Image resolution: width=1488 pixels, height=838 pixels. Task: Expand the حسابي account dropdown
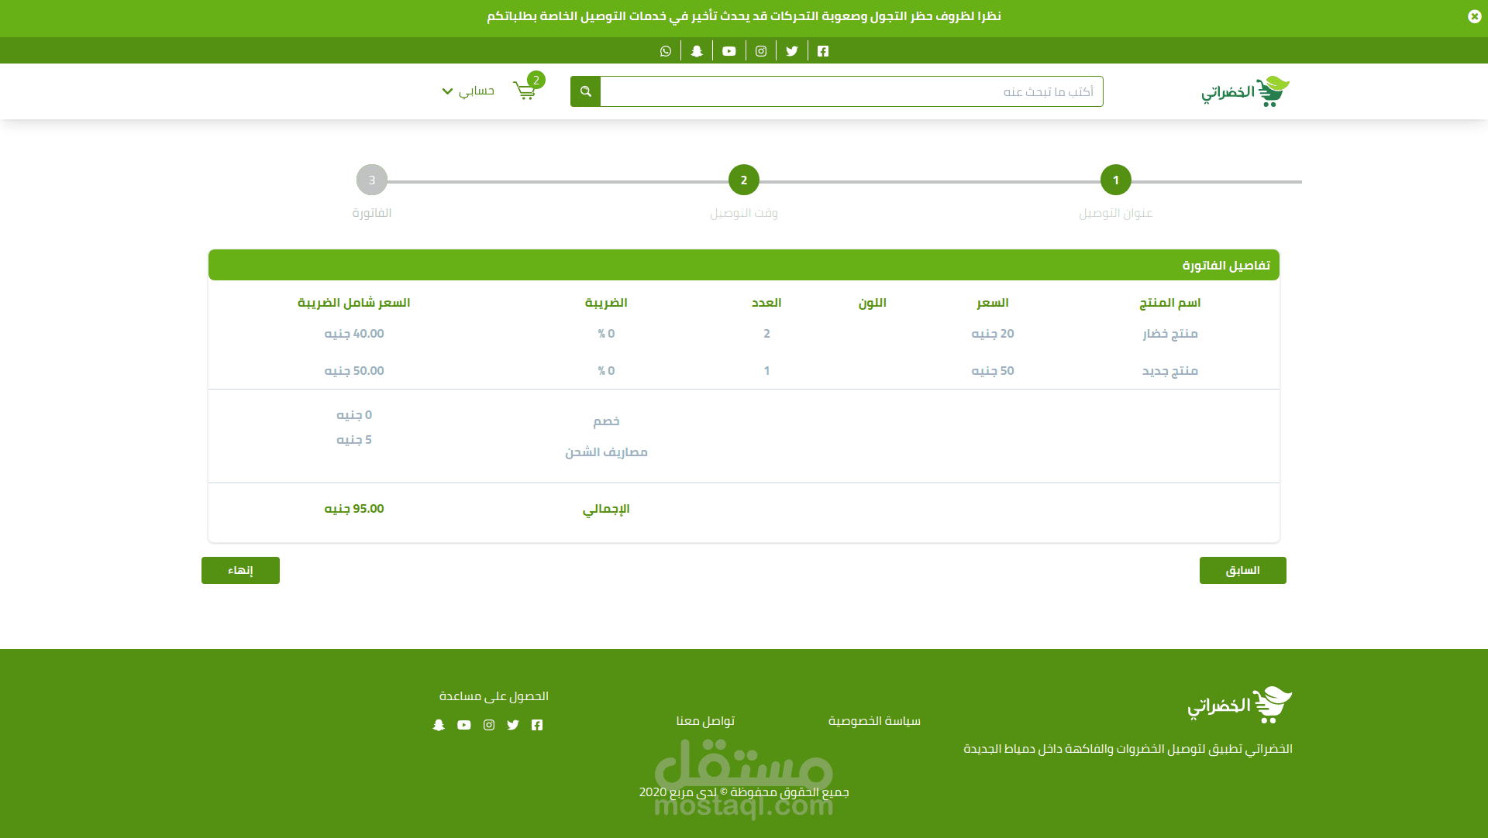[x=468, y=91]
